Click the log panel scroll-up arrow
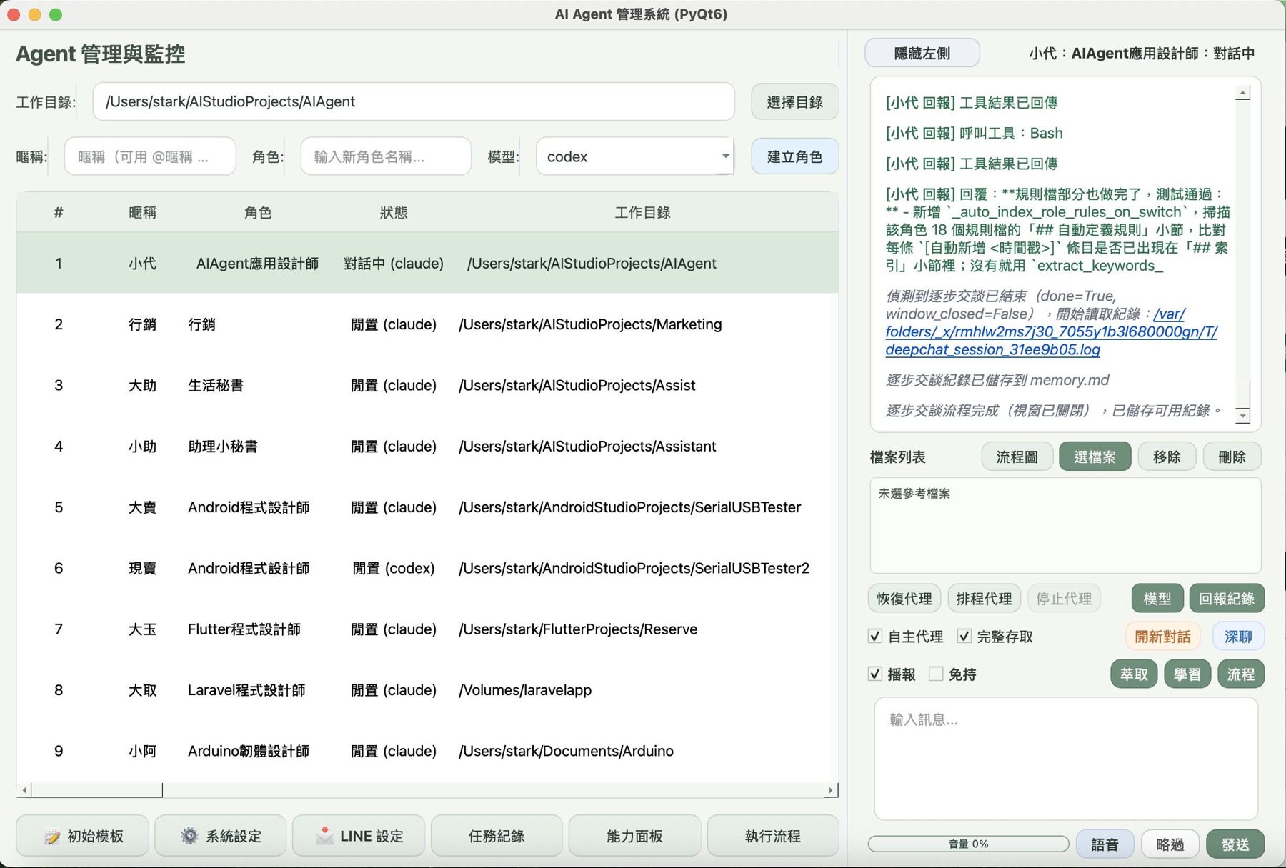The image size is (1286, 868). (1243, 93)
